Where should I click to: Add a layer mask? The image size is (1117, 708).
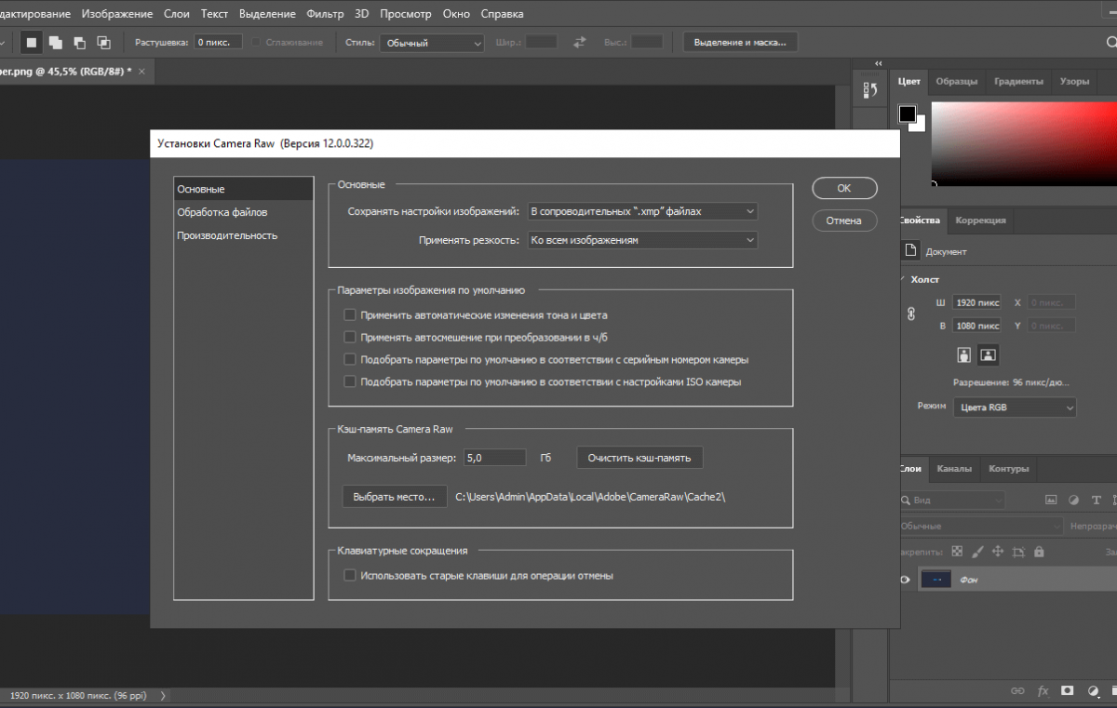[x=1068, y=691]
